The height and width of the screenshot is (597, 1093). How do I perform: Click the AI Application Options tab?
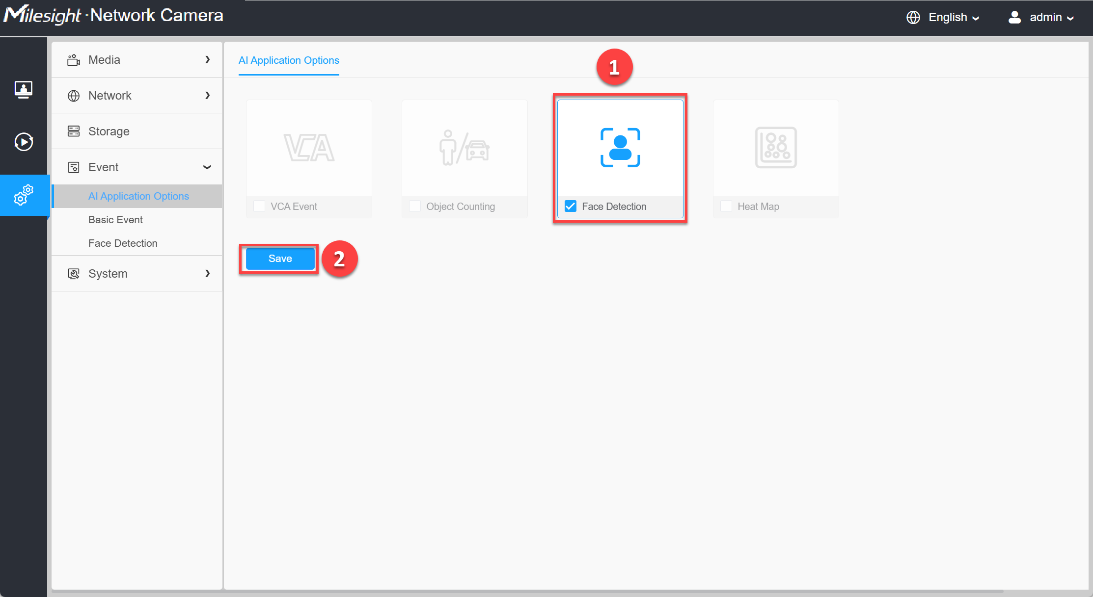[x=289, y=60]
